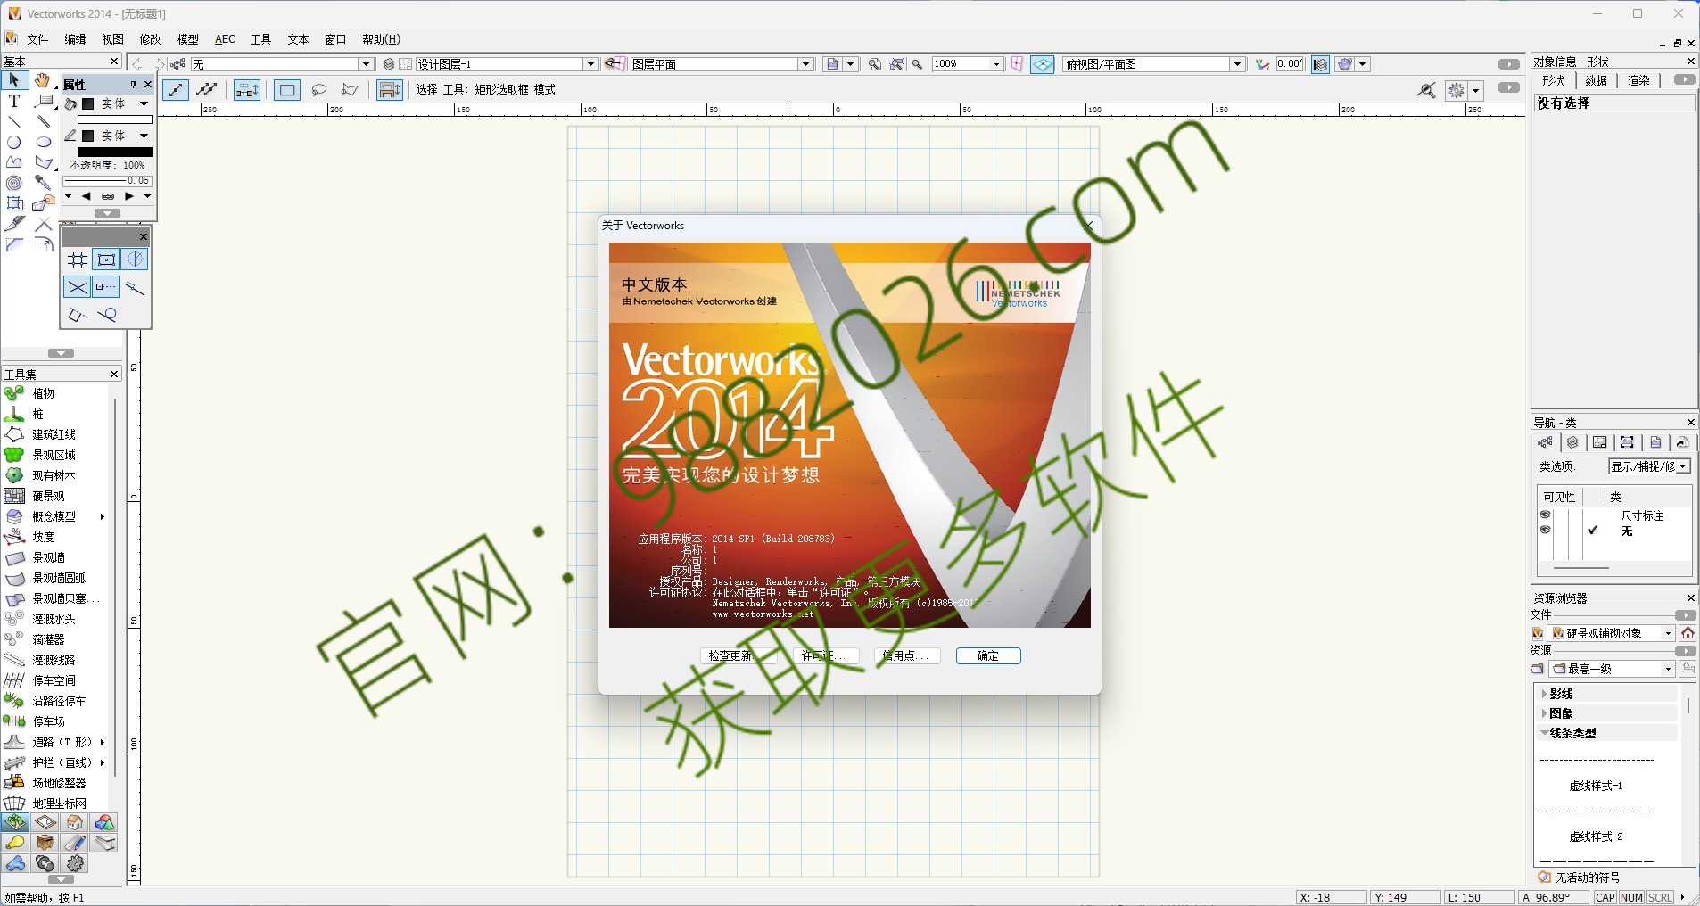Viewport: 1700px width, 906px height.
Task: Click the 停车场 parking lot tool
Action: (48, 721)
